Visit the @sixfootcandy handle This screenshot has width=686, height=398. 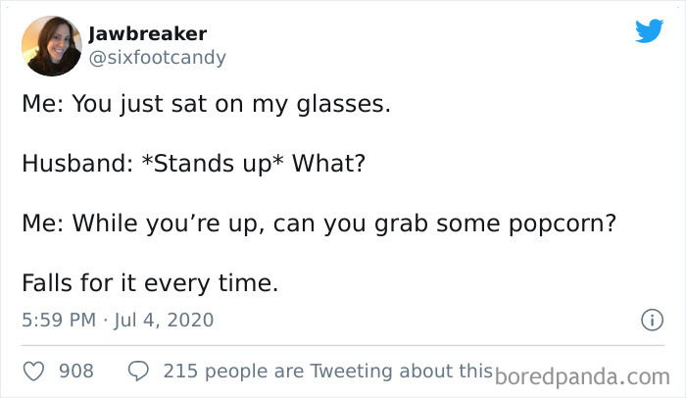pyautogui.click(x=158, y=58)
